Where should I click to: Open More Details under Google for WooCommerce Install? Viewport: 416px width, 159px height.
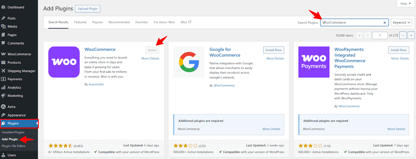275,59
